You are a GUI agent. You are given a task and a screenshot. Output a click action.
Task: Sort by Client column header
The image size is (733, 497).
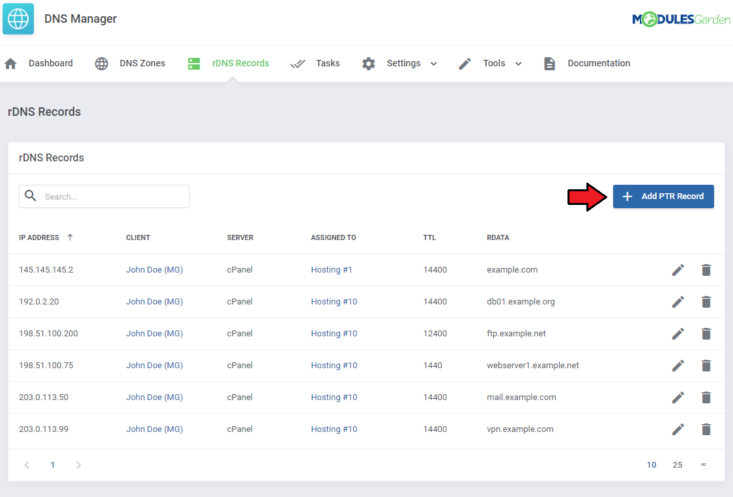pyautogui.click(x=138, y=237)
